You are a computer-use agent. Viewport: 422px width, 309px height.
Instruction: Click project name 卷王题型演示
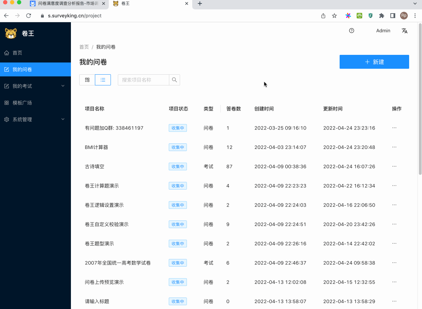99,244
